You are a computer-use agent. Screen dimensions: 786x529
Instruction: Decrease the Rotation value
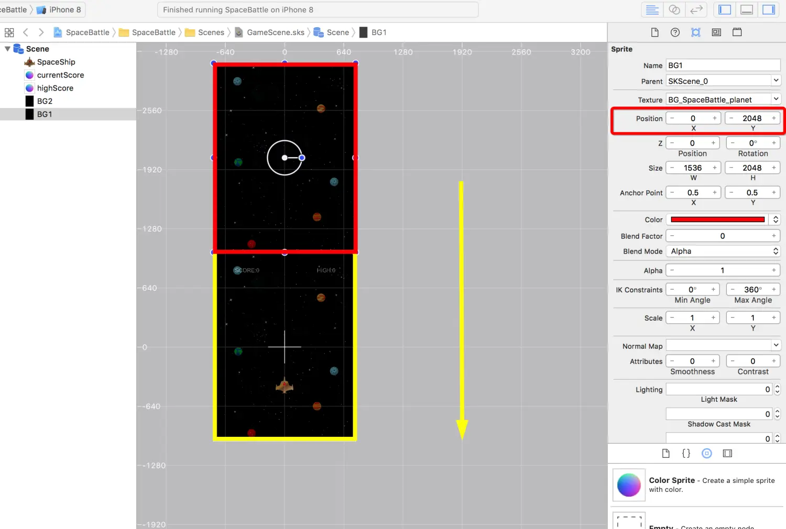[733, 143]
